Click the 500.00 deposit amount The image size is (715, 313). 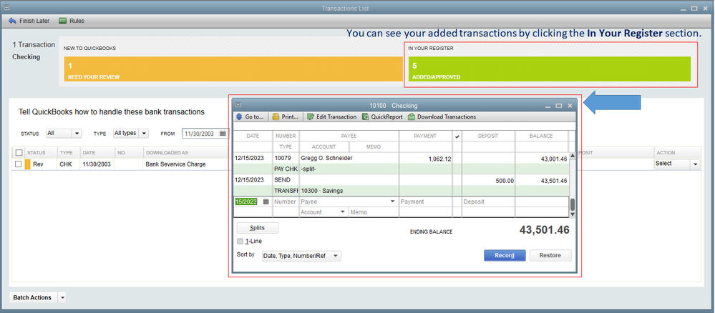(x=505, y=180)
